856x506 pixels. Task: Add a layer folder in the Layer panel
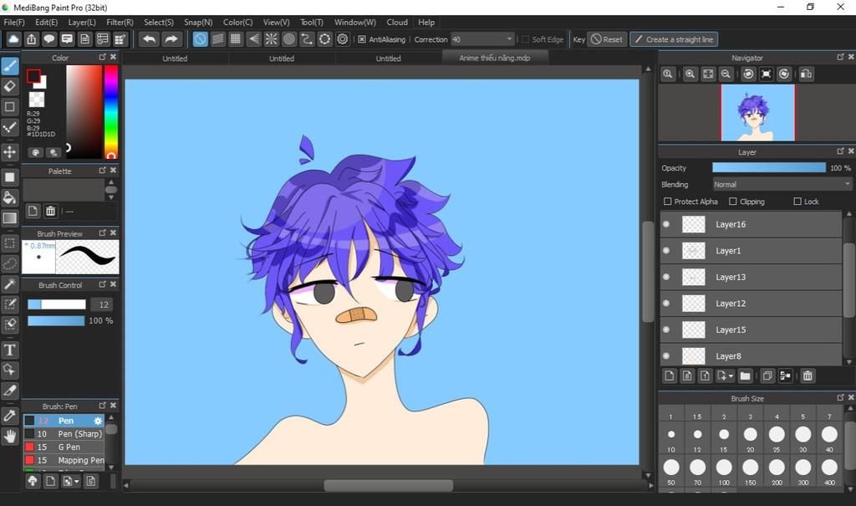point(745,376)
